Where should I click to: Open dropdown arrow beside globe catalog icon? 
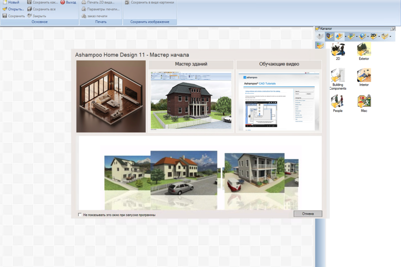coord(368,37)
